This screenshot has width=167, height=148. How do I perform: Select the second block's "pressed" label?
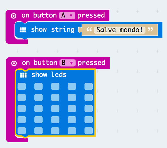[91, 63]
